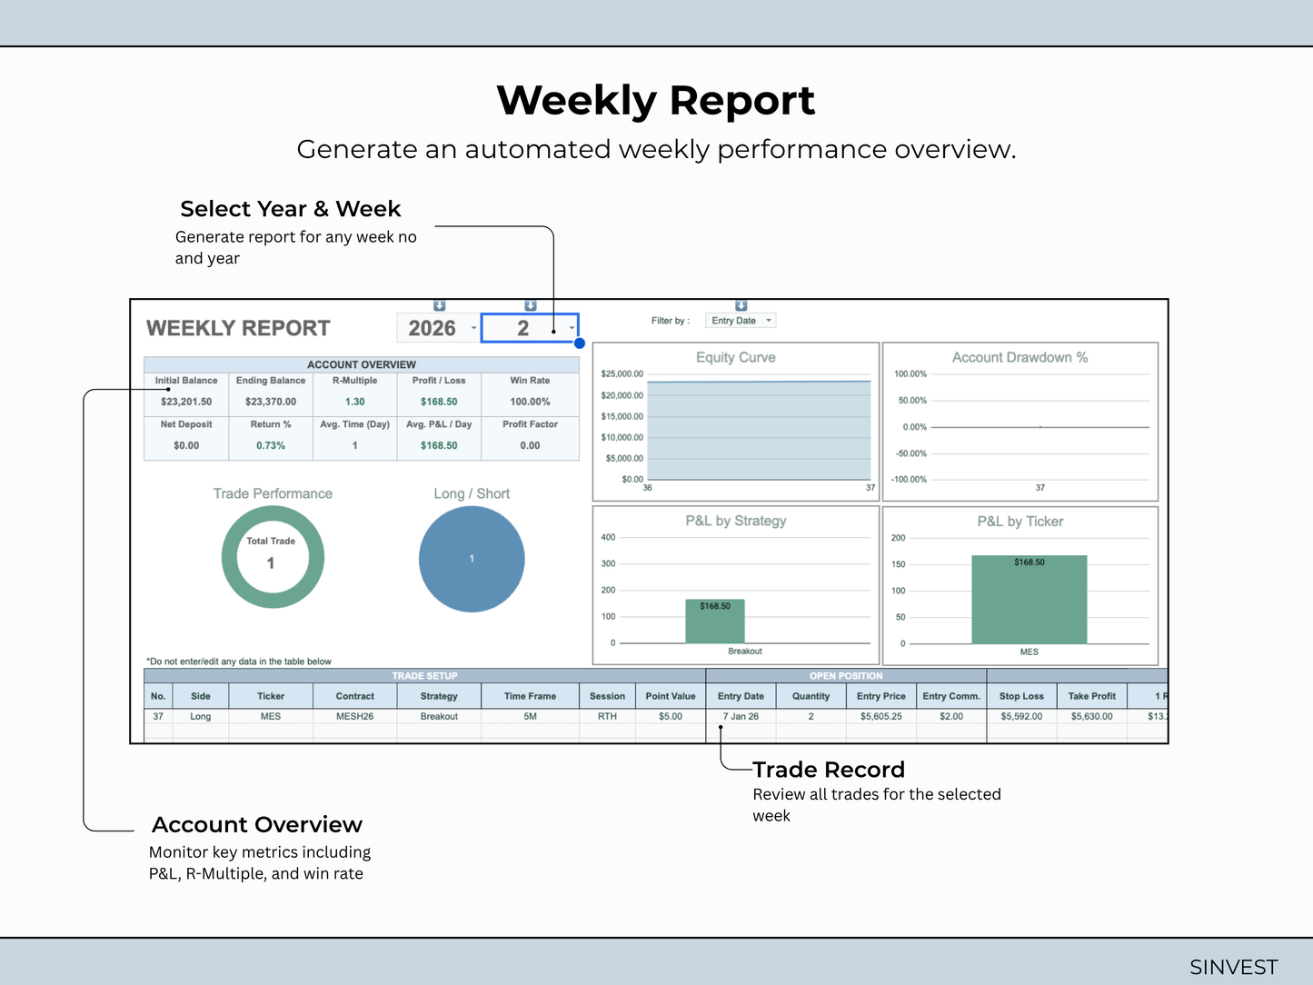
Task: Click the OPEN POSITION table header
Action: pos(846,676)
